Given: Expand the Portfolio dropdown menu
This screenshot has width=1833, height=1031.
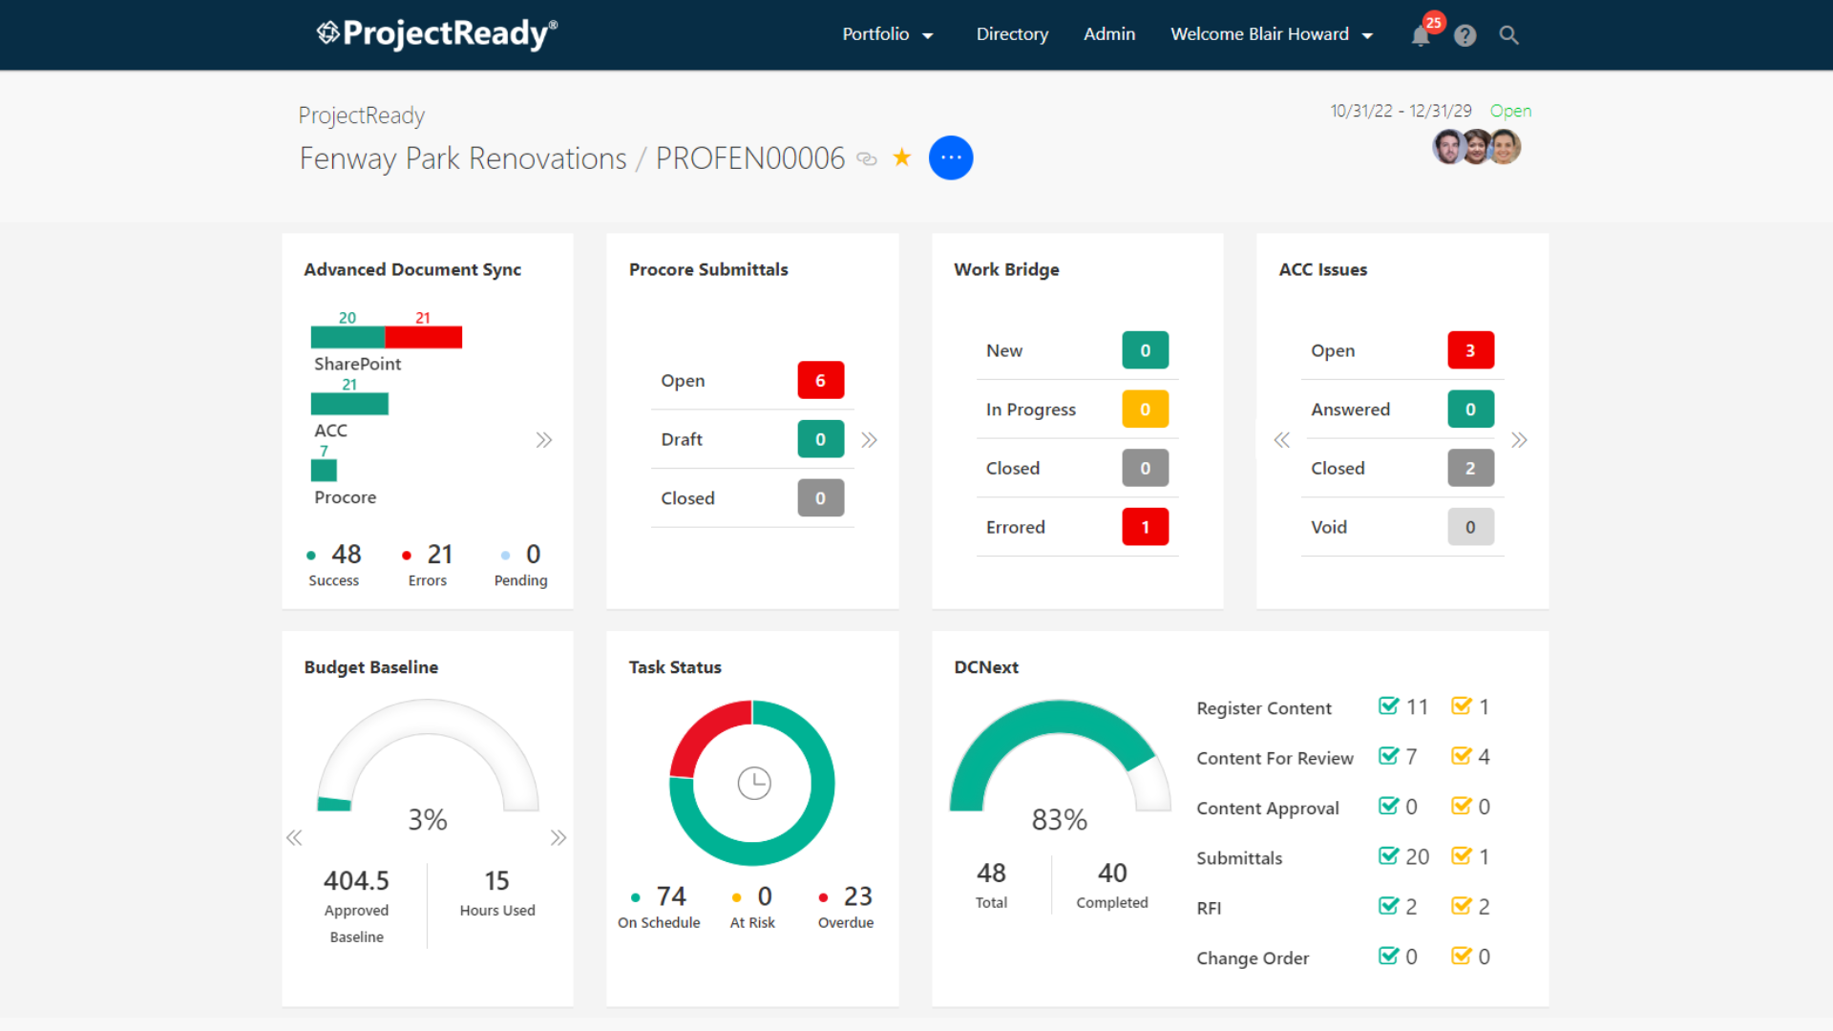Looking at the screenshot, I should pyautogui.click(x=887, y=34).
